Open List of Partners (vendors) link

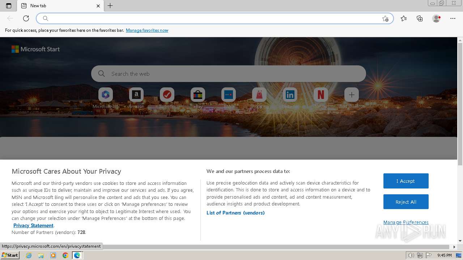click(235, 213)
